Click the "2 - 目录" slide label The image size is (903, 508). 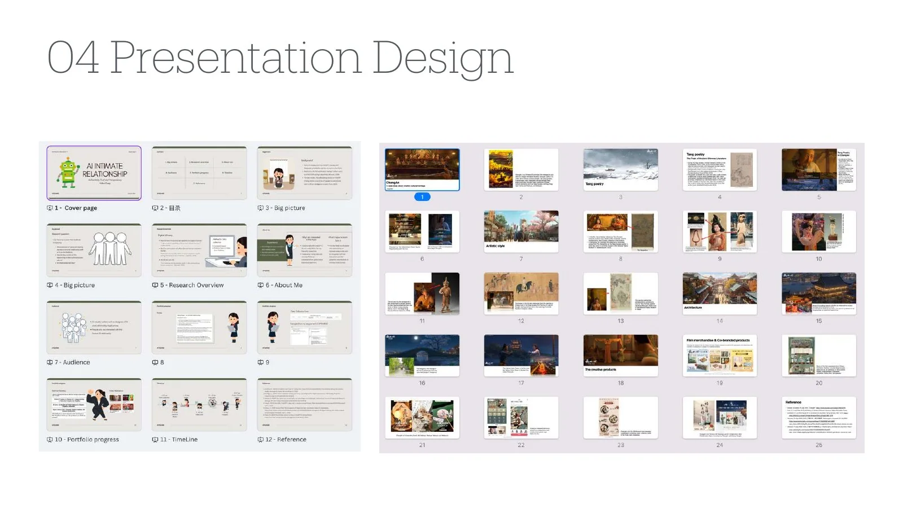coord(170,208)
